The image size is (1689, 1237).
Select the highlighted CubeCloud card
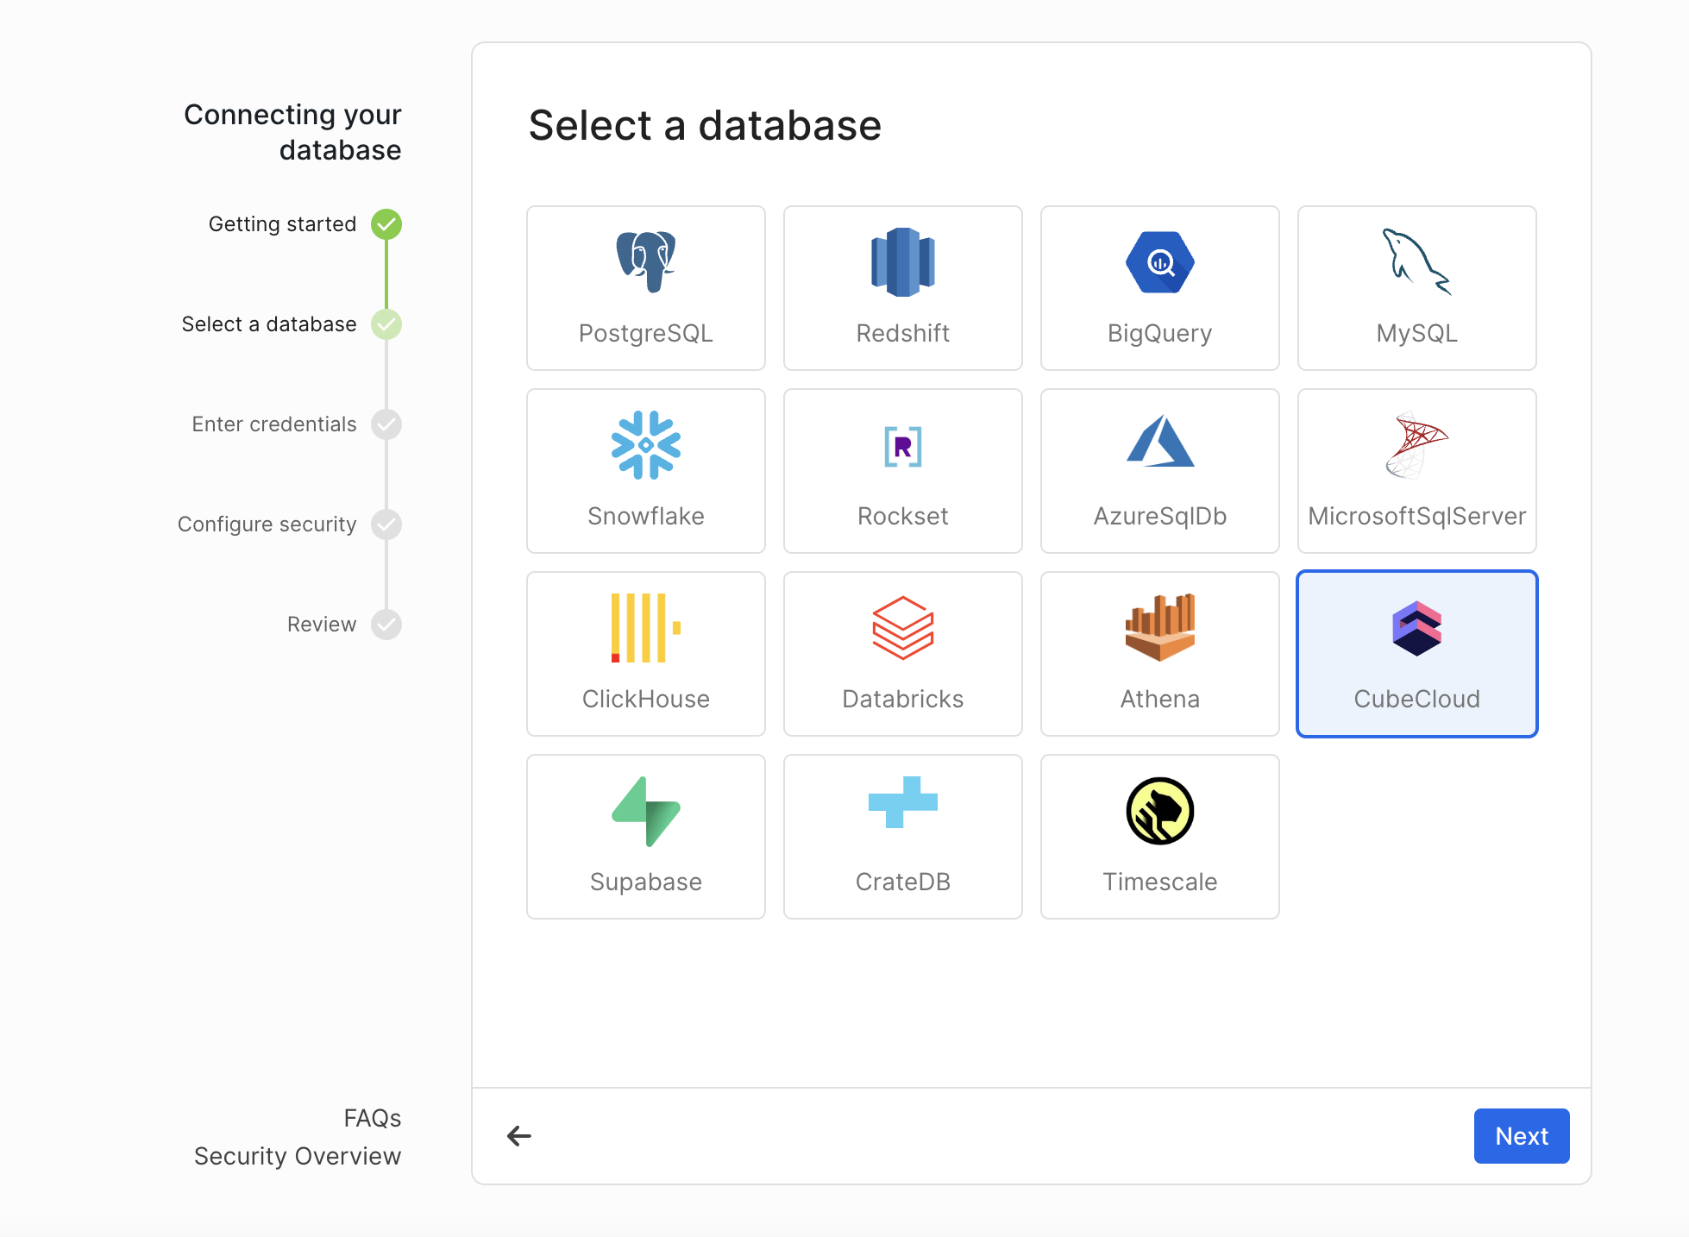point(1416,653)
